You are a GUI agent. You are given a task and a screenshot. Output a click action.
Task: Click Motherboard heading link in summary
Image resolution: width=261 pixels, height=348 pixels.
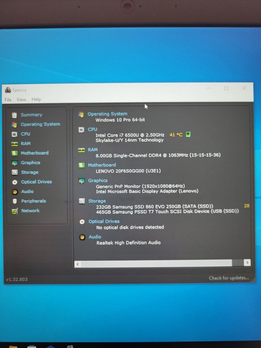pos(102,165)
